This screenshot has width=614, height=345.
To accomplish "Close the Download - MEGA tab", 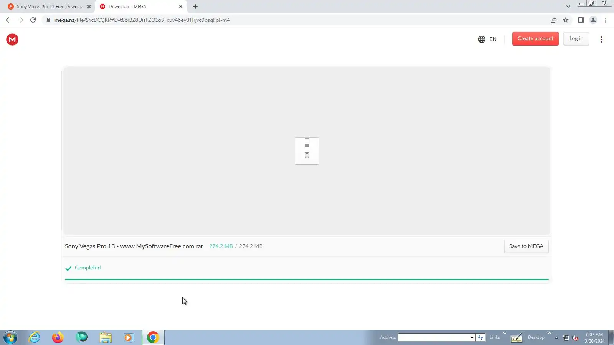I will coord(180,7).
